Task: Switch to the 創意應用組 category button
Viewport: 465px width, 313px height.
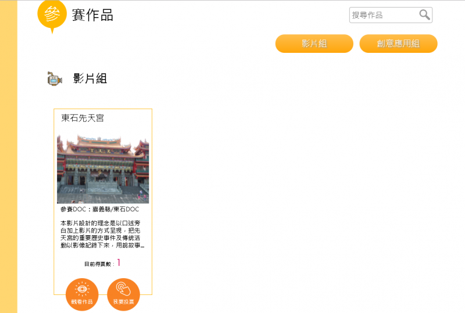Action: (398, 44)
